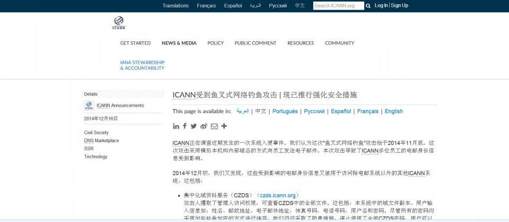509x222 pixels.
Task: Open the Translations link in top bar
Action: click(175, 6)
